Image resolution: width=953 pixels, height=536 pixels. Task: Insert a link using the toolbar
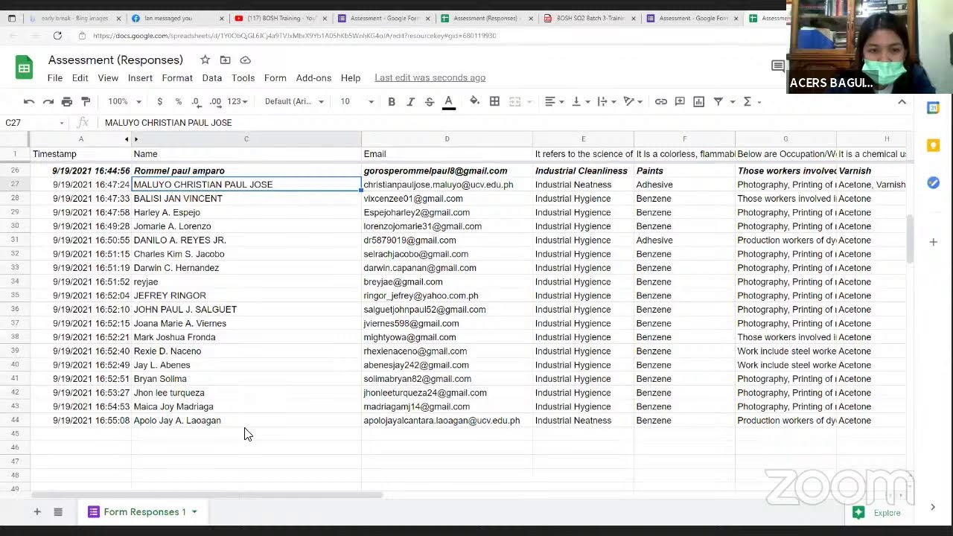[661, 101]
